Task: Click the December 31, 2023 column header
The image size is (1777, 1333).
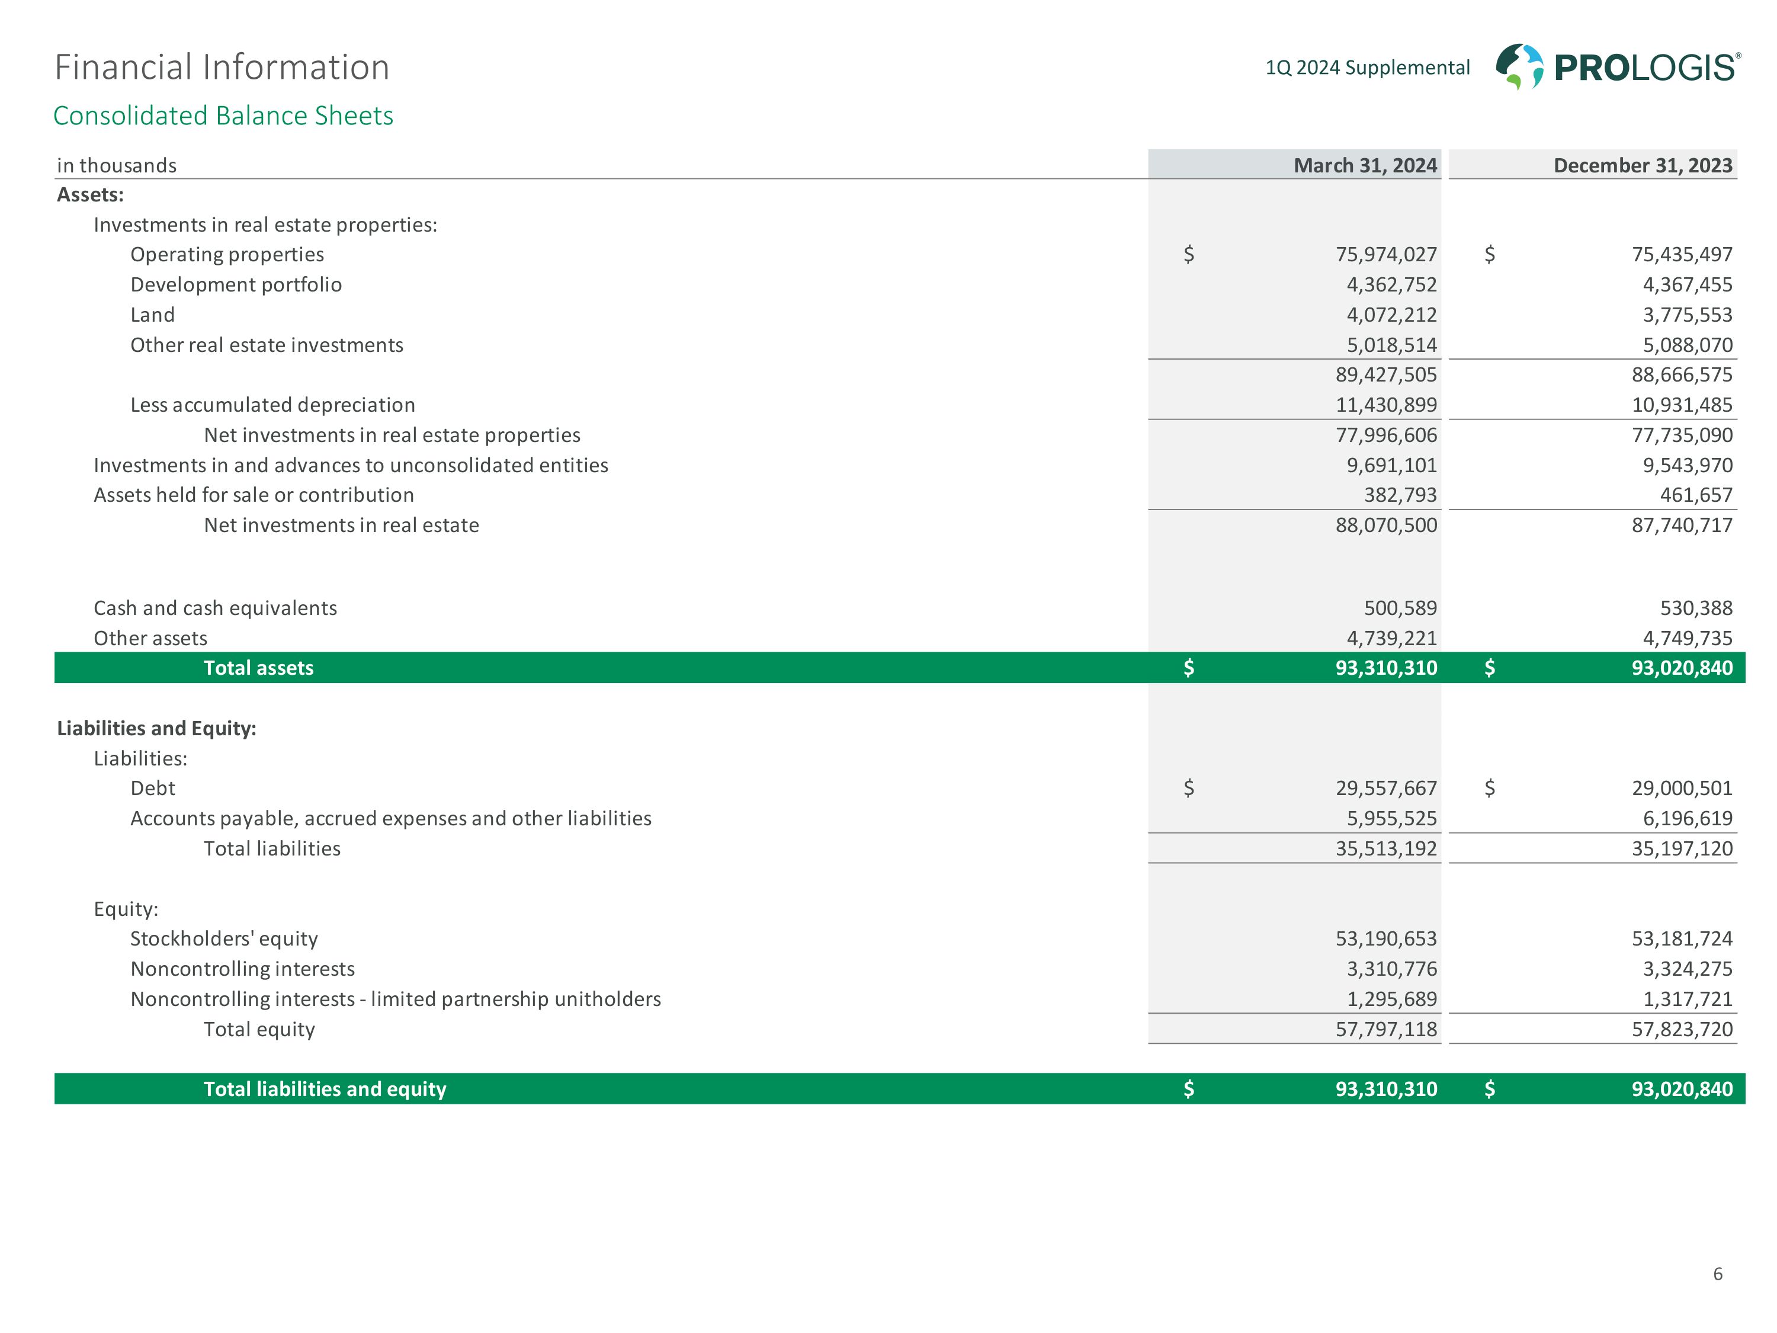Action: pyautogui.click(x=1642, y=165)
